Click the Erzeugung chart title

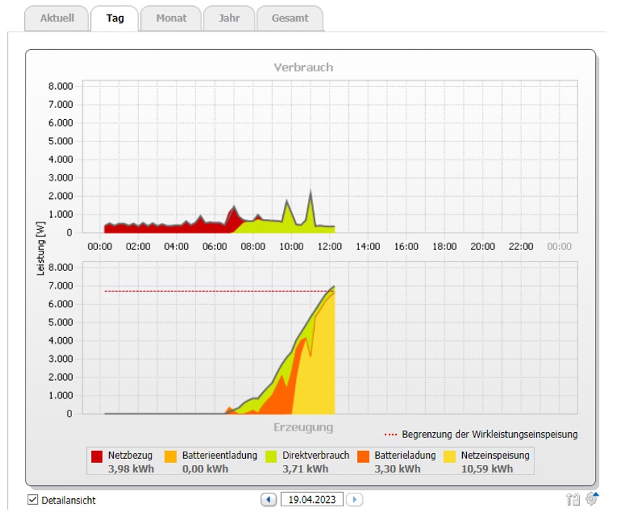point(303,427)
